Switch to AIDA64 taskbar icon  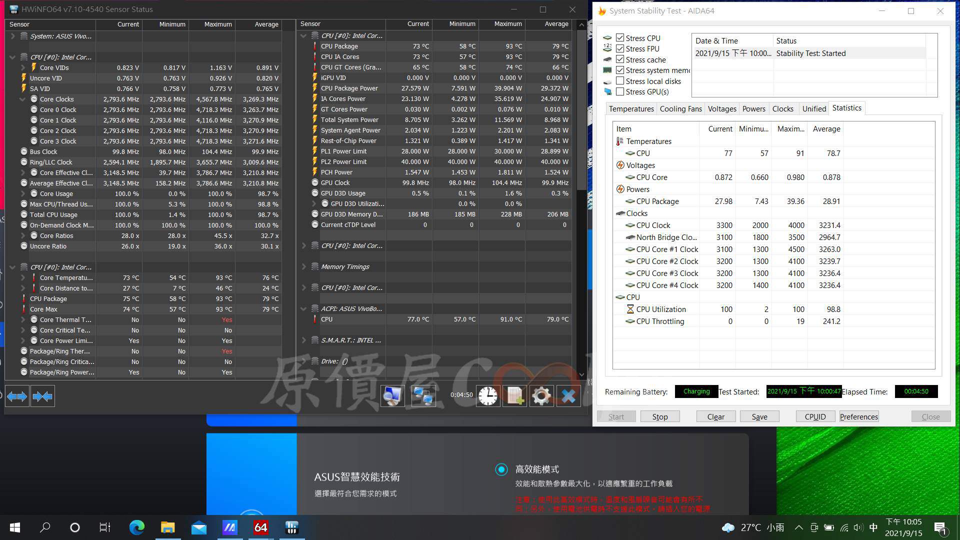click(x=260, y=527)
